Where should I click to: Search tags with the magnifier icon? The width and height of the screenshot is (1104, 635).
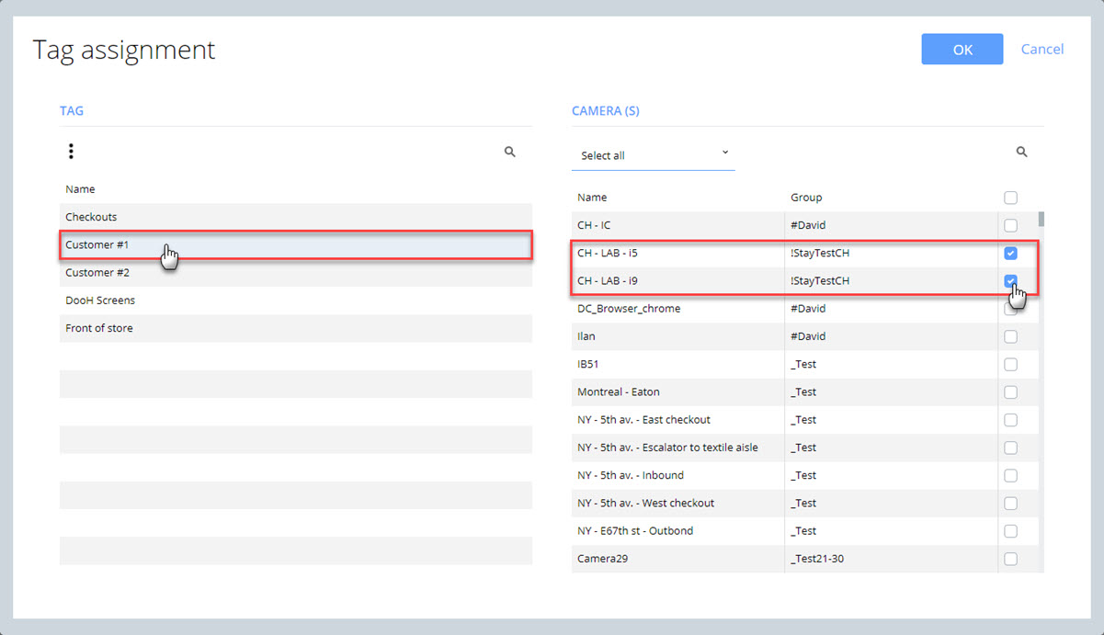click(510, 152)
